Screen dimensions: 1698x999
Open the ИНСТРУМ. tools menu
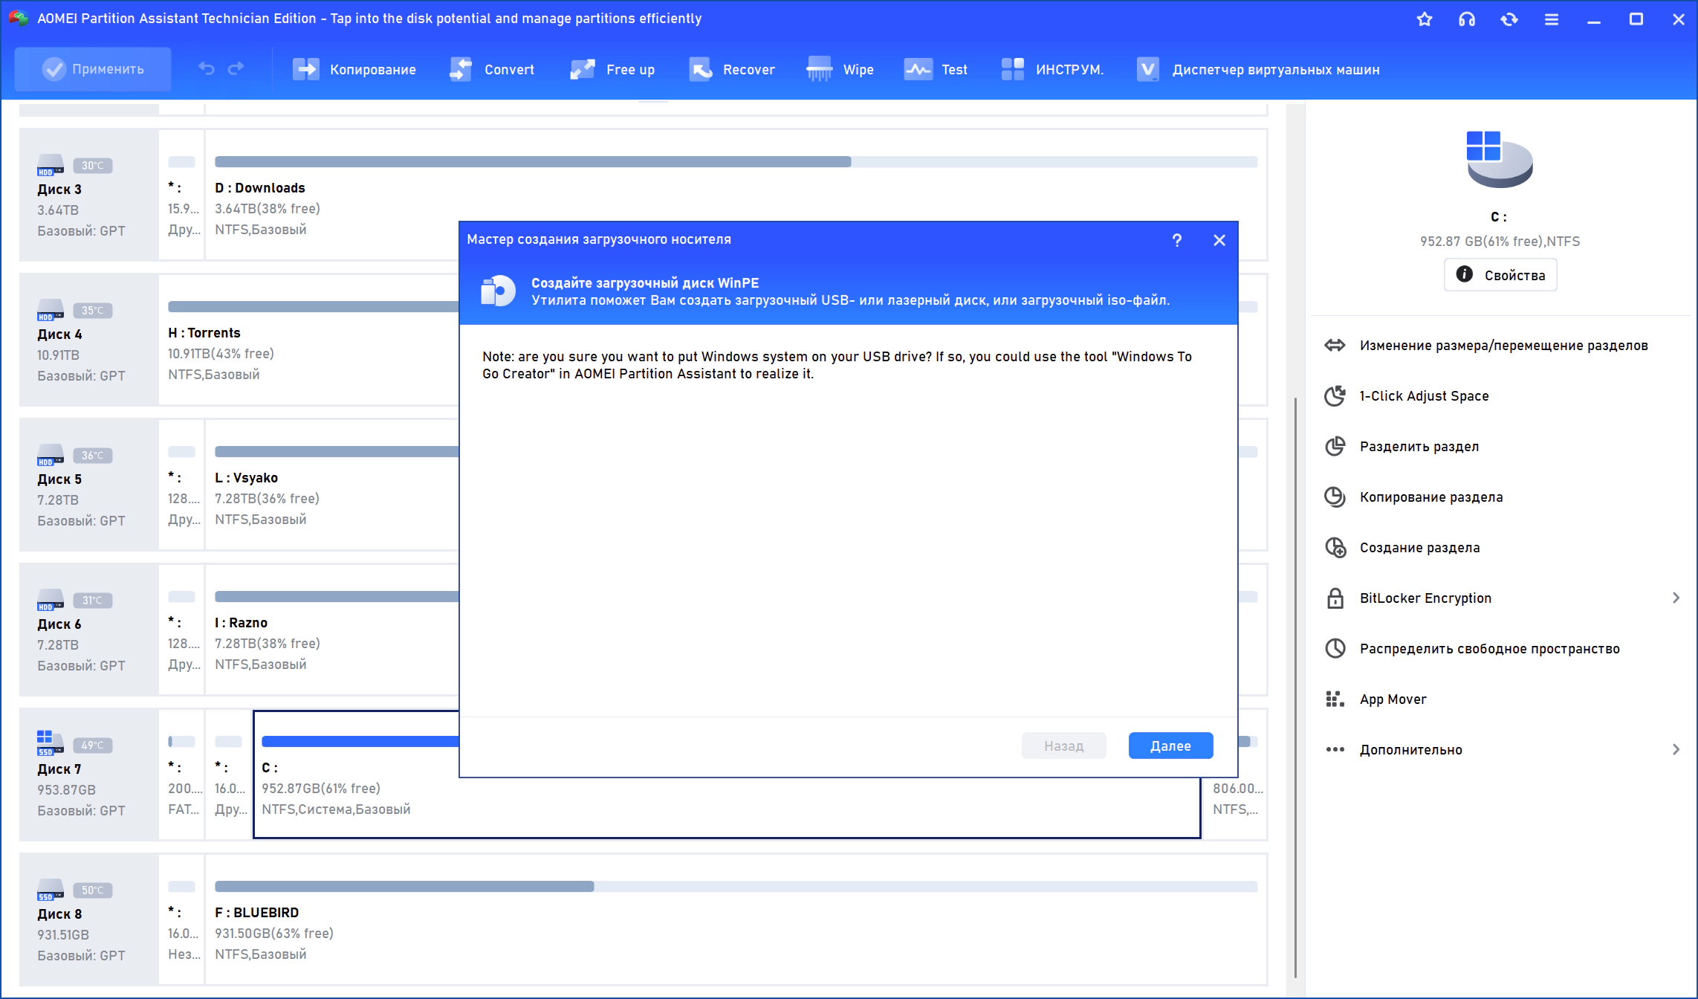pyautogui.click(x=1052, y=69)
